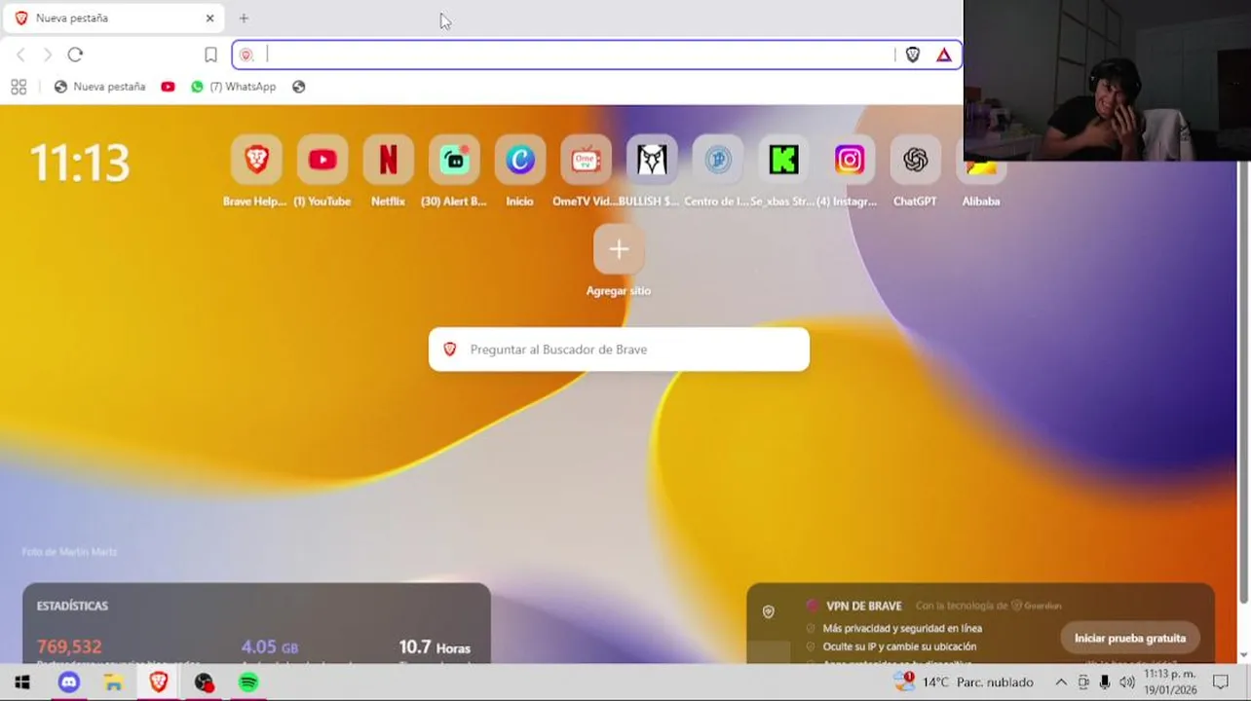
Task: Click the 10.7 Horas time saved stat
Action: click(435, 646)
